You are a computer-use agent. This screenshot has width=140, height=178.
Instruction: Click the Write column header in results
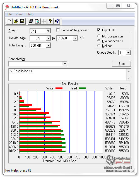tap(109, 88)
